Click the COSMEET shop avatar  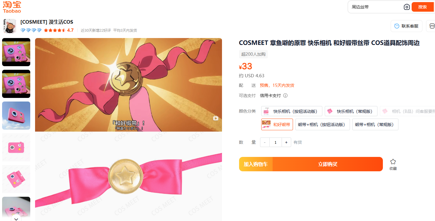[x=9, y=26]
